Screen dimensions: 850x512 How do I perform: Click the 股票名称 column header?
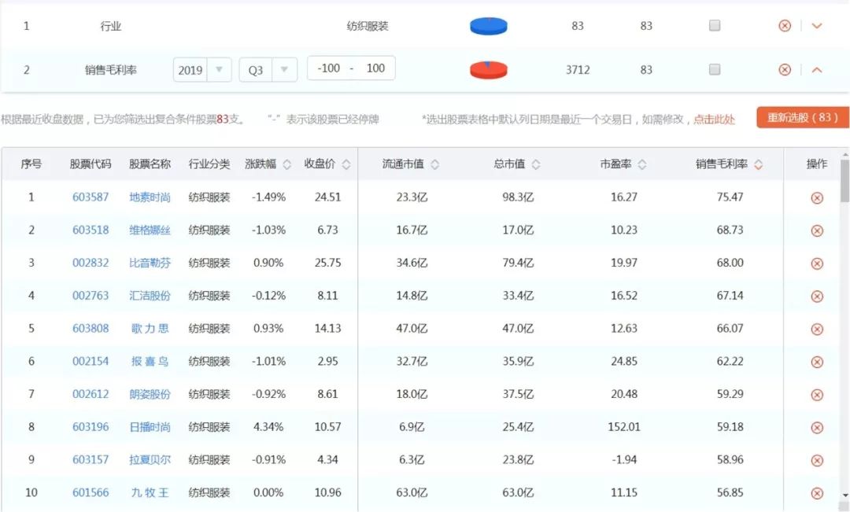point(150,164)
